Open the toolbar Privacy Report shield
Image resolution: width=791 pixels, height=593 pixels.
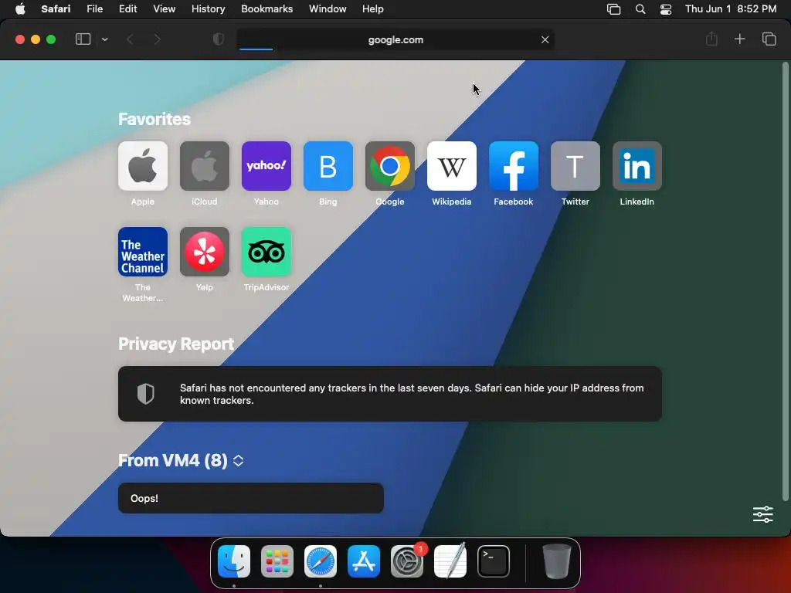219,39
